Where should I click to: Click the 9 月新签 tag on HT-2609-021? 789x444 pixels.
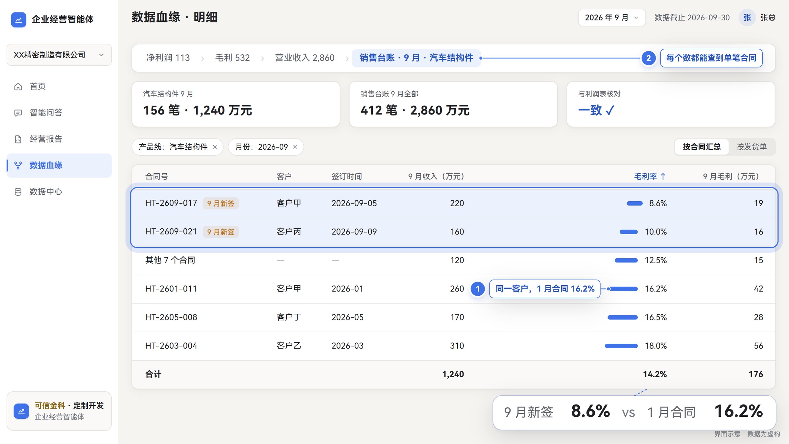(x=221, y=232)
